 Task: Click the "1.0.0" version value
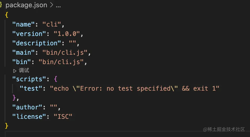click(x=67, y=34)
